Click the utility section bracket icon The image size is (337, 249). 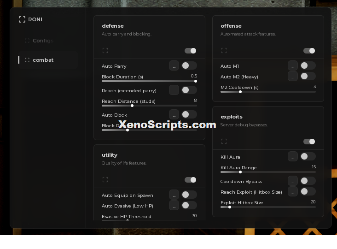pyautogui.click(x=105, y=180)
